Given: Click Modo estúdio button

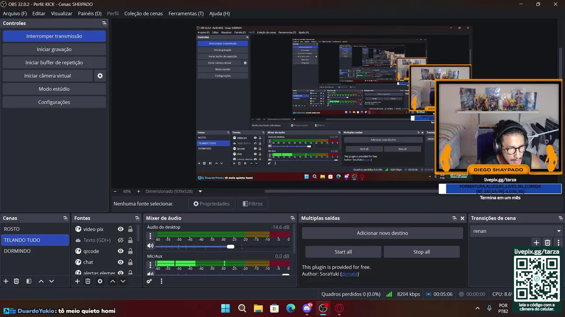Looking at the screenshot, I should click(54, 89).
